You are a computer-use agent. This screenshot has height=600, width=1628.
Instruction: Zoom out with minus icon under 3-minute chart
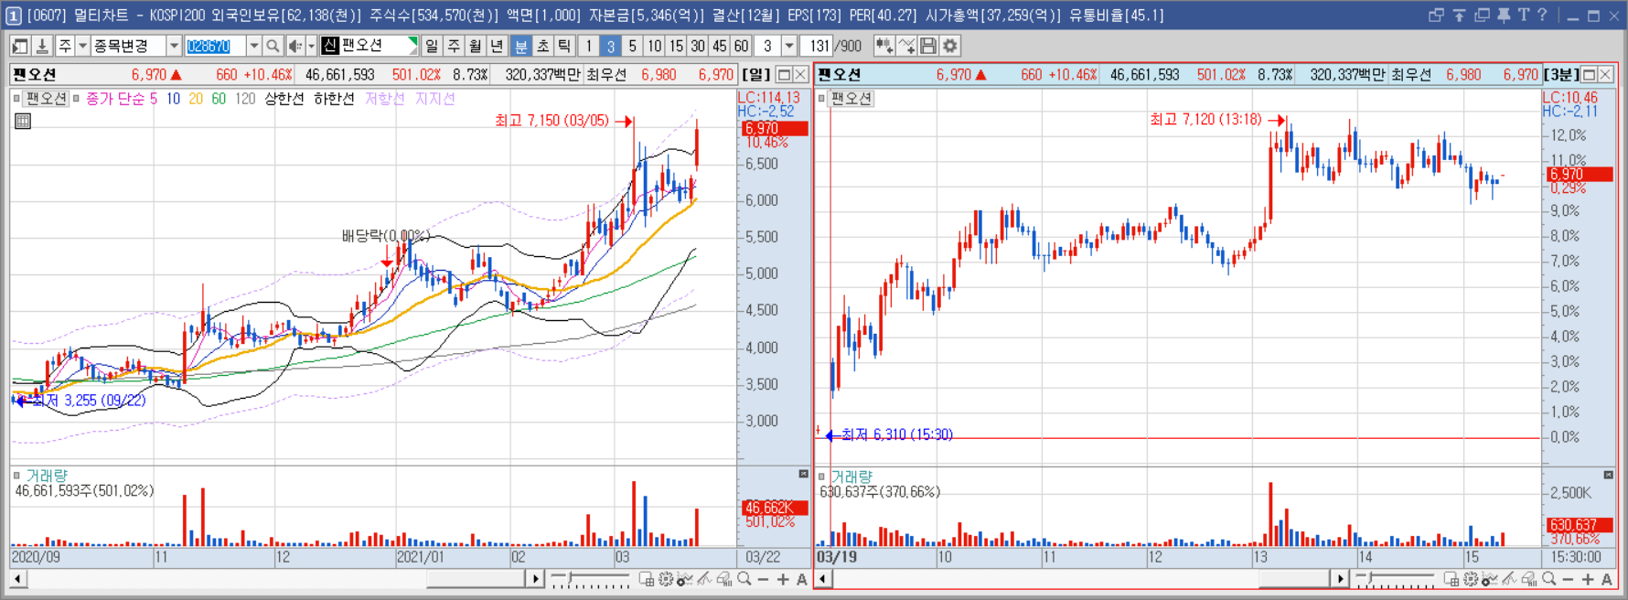[x=1569, y=579]
